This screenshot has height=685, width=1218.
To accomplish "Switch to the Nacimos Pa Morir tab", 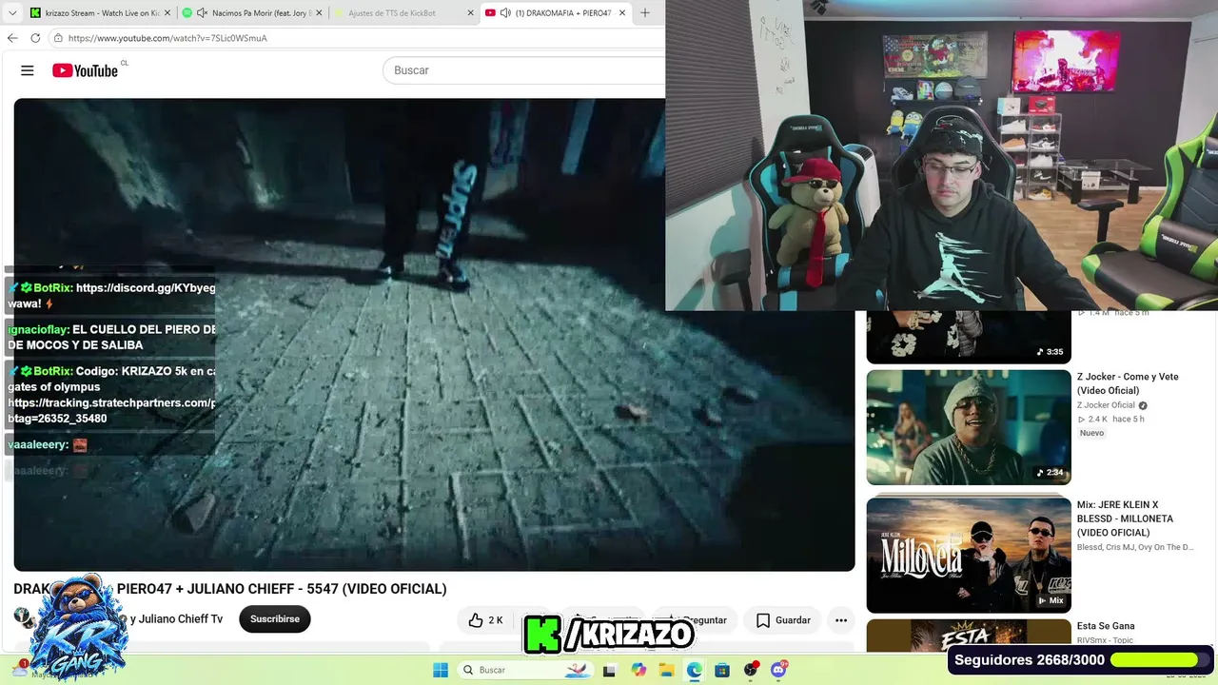I will coord(251,13).
